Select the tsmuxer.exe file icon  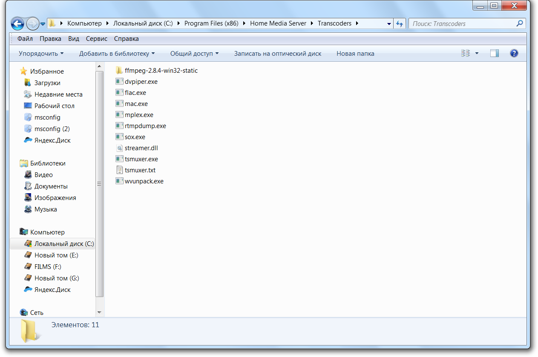tap(119, 159)
